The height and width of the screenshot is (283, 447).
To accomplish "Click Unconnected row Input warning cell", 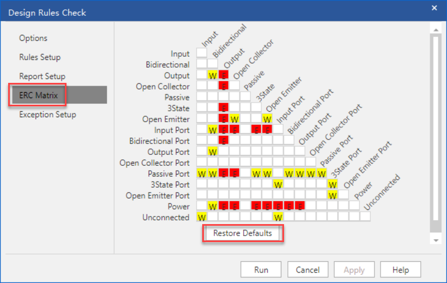I will point(202,217).
